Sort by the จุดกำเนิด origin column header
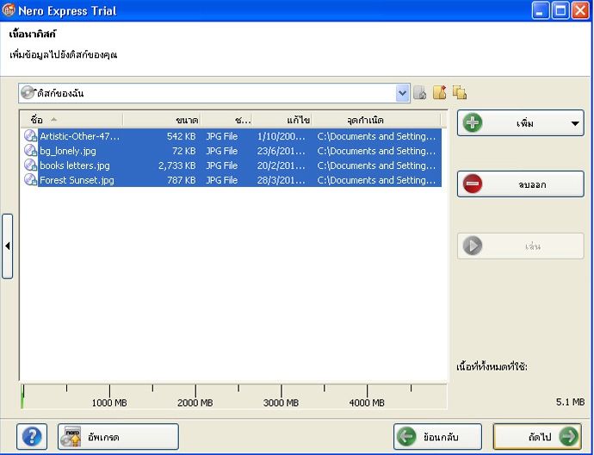The width and height of the screenshot is (594, 455). (x=376, y=120)
